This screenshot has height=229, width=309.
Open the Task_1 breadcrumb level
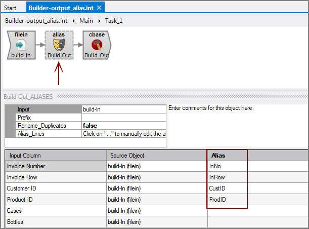coord(114,21)
